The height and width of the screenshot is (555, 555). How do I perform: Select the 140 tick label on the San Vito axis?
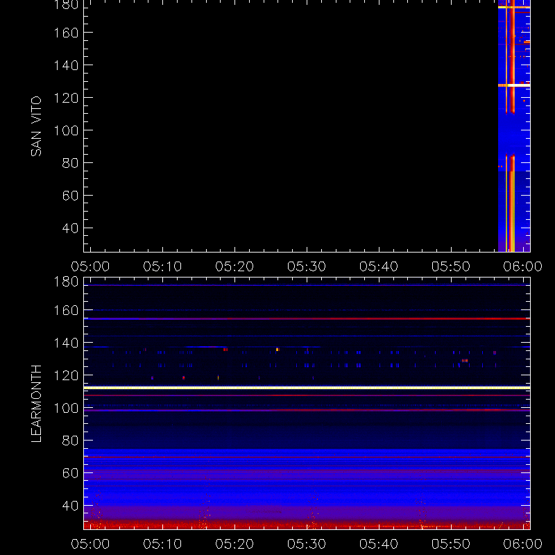pos(66,65)
